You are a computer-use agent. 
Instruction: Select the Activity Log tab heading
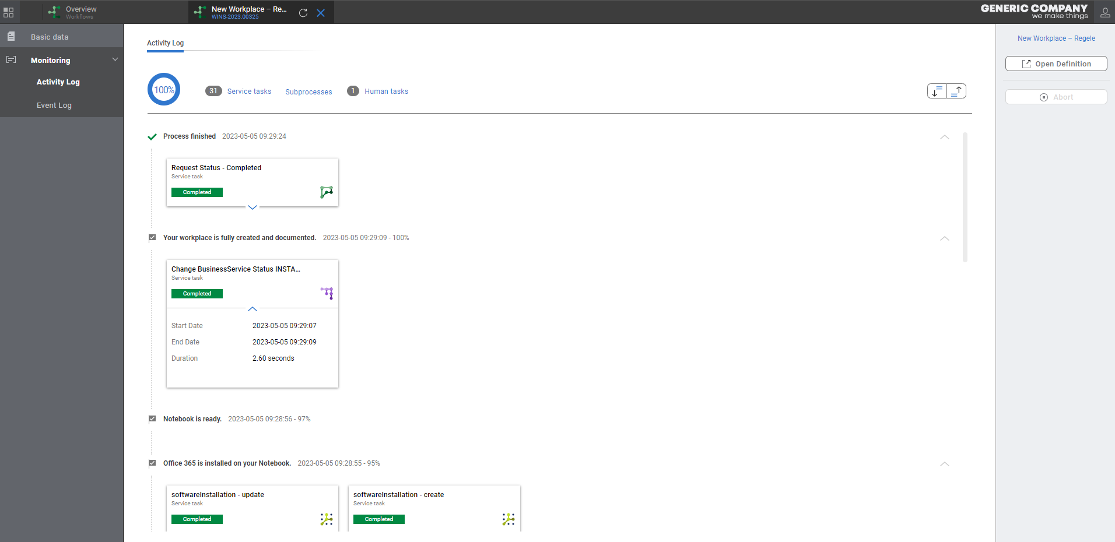pyautogui.click(x=165, y=43)
